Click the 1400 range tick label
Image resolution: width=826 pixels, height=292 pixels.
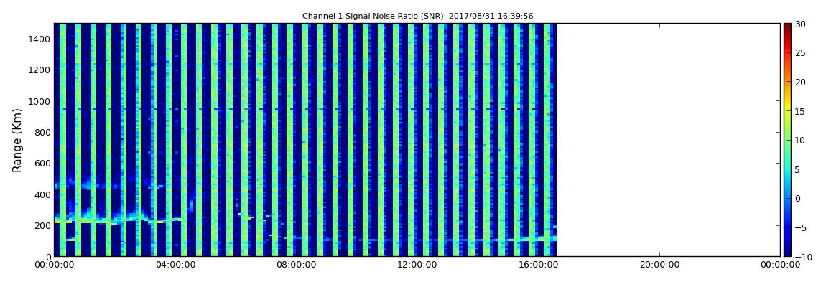coord(40,39)
